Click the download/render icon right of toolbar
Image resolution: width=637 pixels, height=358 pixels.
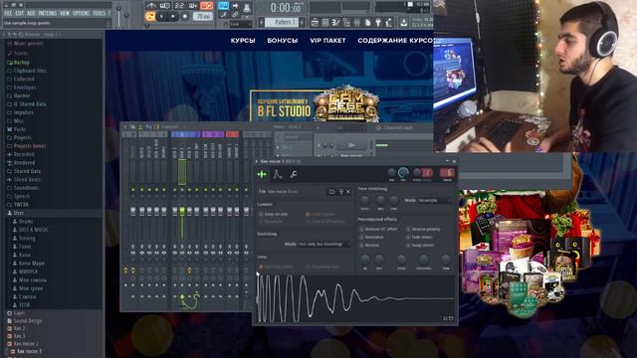click(x=403, y=23)
